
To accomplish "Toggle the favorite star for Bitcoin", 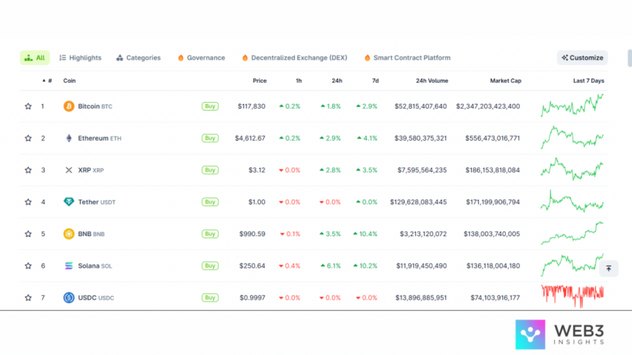I will 28,106.
